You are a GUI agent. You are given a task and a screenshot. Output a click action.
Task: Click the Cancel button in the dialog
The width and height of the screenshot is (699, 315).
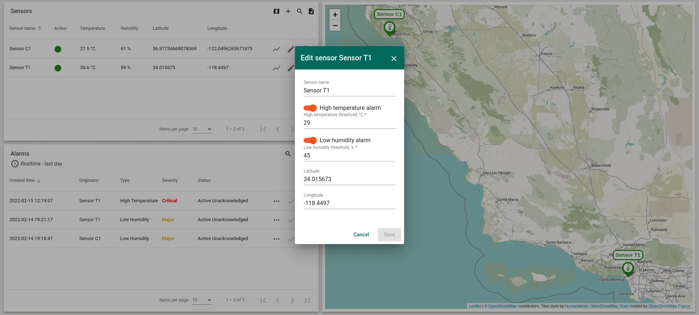[361, 235]
